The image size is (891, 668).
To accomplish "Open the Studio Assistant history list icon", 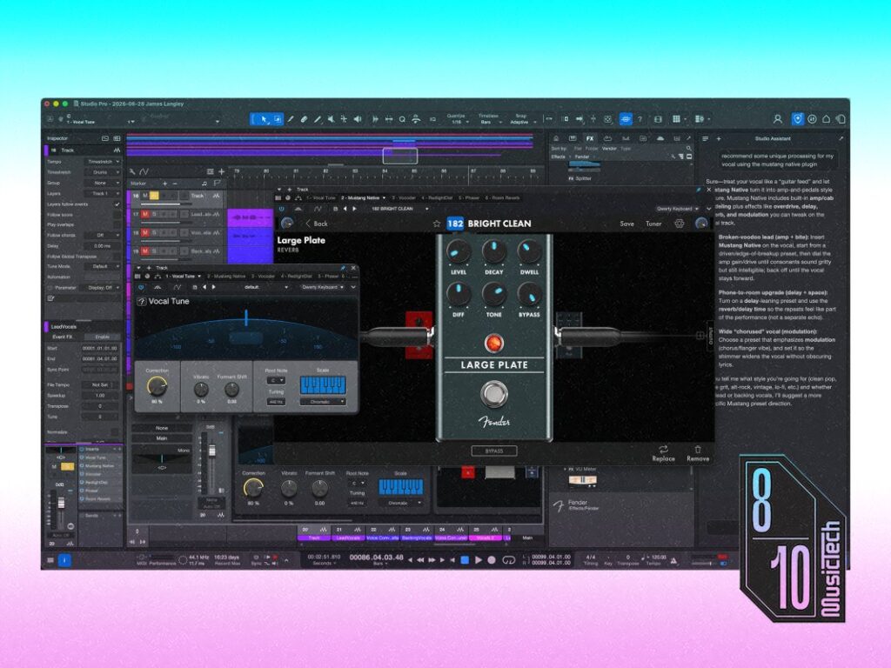I will 705,138.
